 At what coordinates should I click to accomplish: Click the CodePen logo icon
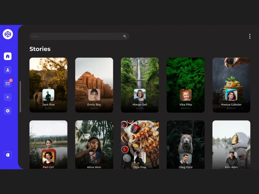tap(8, 34)
